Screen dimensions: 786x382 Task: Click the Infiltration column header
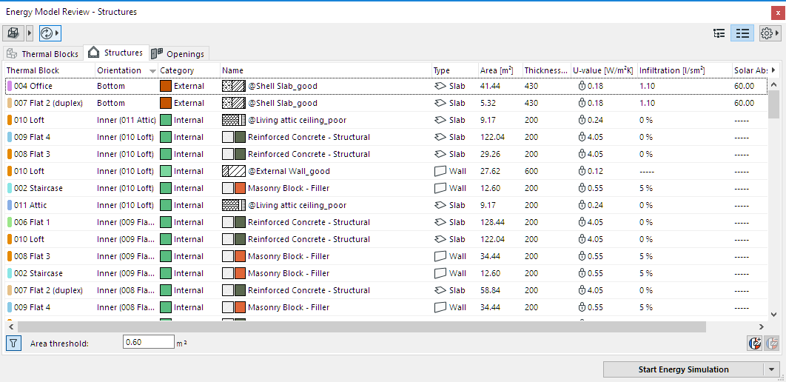tap(685, 70)
